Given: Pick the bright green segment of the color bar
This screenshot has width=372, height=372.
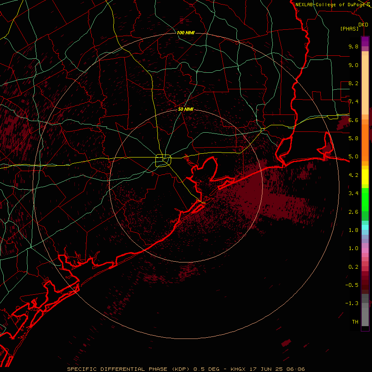Looking at the screenshot, I should point(365,199).
